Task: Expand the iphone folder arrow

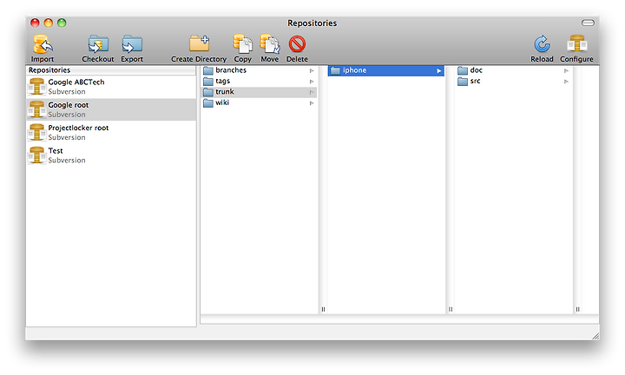Action: [x=439, y=71]
